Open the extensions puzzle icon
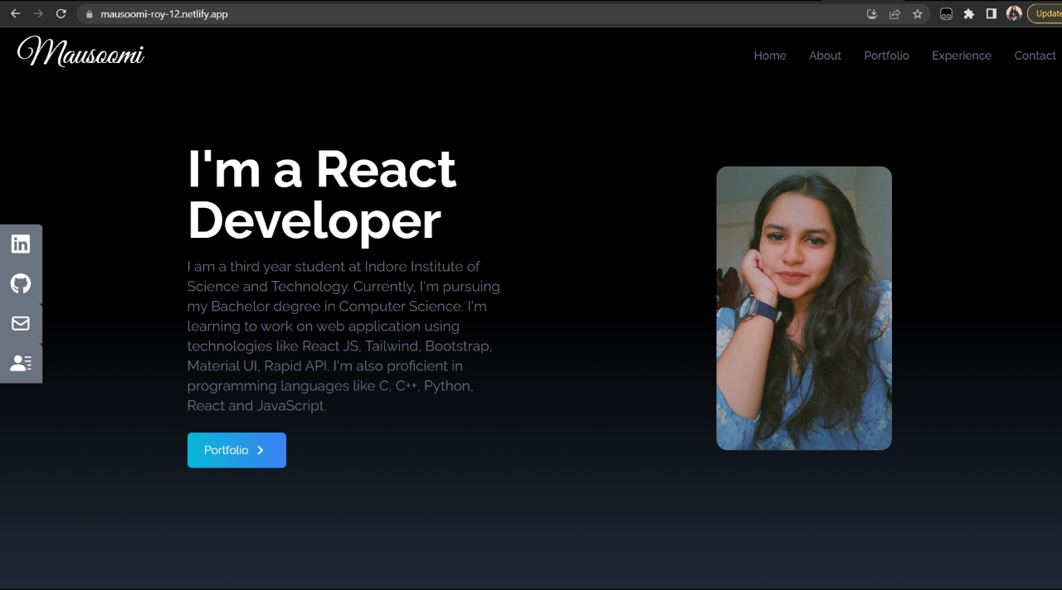This screenshot has height=590, width=1062. pyautogui.click(x=968, y=13)
